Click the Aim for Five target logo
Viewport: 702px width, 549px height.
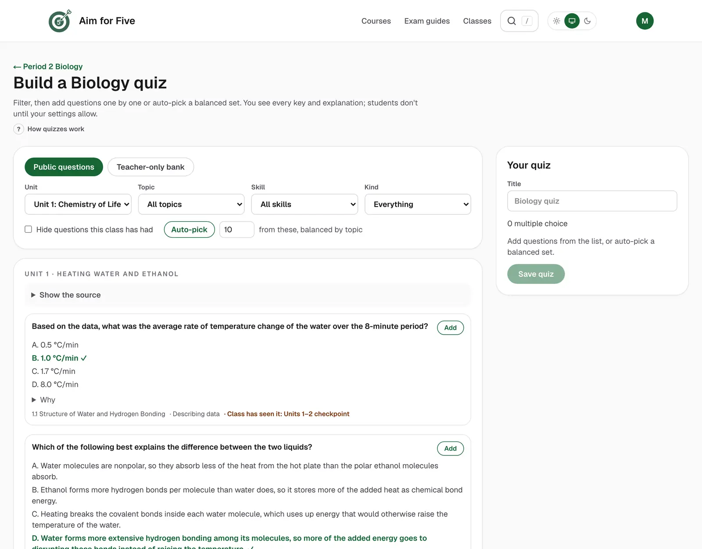coord(60,21)
